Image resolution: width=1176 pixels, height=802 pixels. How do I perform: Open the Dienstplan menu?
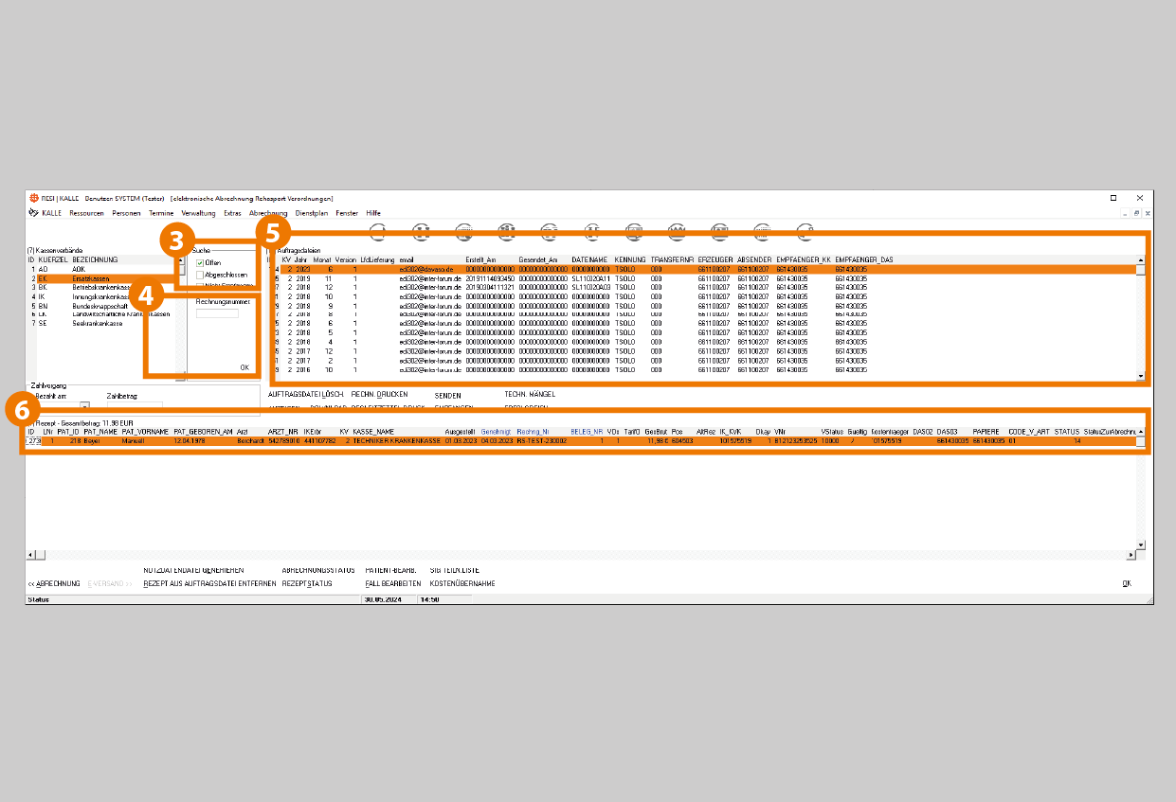(313, 213)
